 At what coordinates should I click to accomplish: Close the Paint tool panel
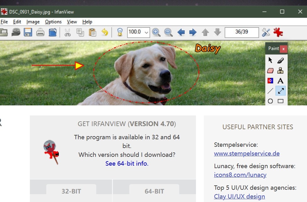[283, 49]
